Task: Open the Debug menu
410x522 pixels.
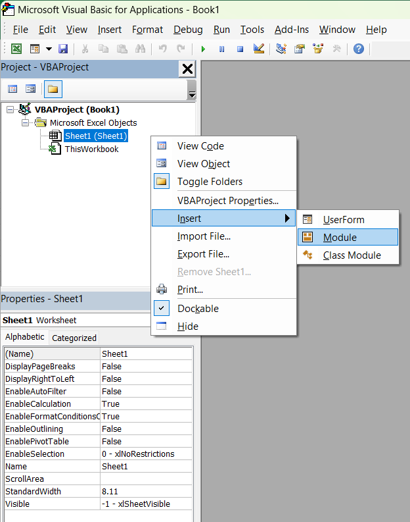Action: tap(188, 30)
